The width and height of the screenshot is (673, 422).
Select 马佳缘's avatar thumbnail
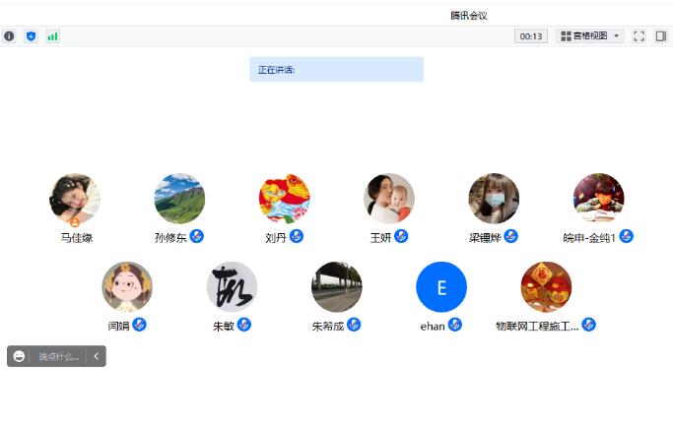click(75, 199)
